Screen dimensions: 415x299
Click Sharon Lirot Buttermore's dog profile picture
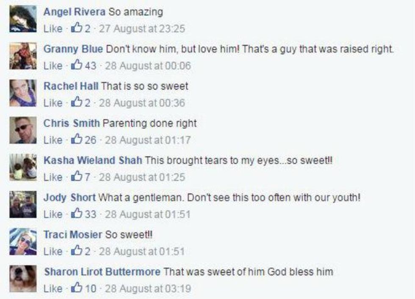click(x=23, y=279)
